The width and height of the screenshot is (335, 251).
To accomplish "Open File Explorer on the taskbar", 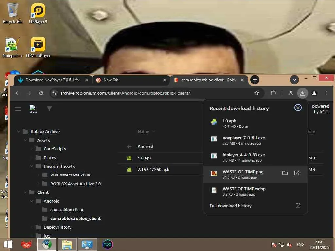I will (67, 244).
